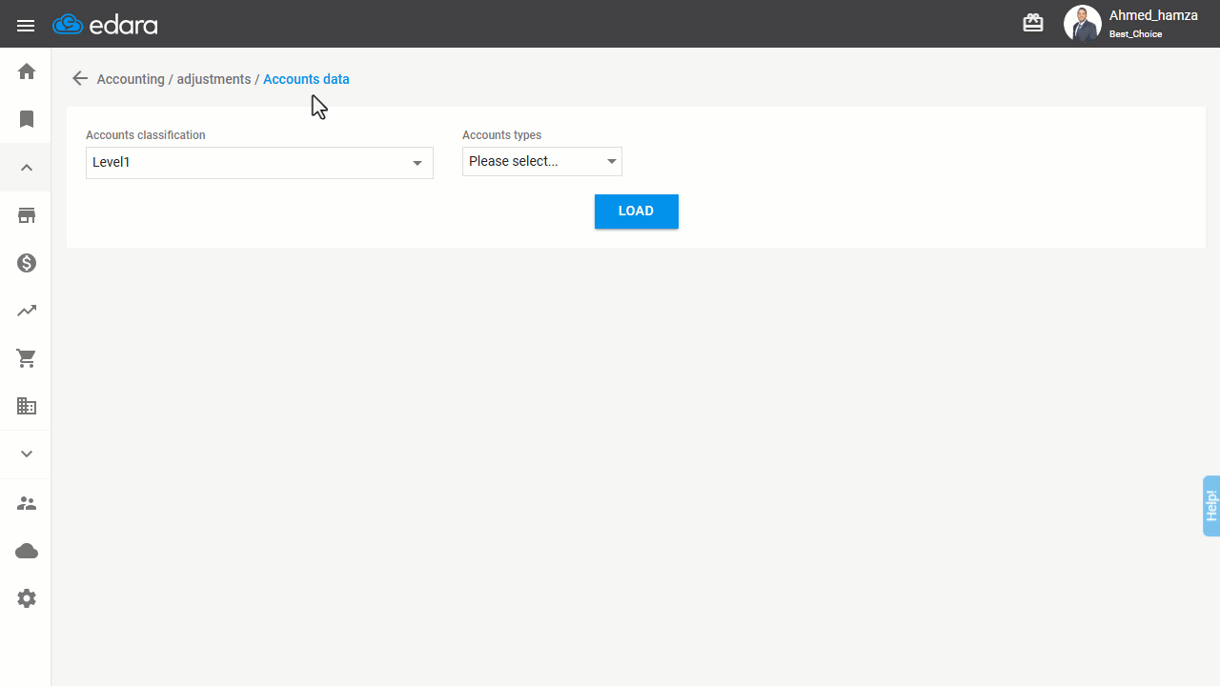Click the adjustments breadcrumb link

pos(213,79)
